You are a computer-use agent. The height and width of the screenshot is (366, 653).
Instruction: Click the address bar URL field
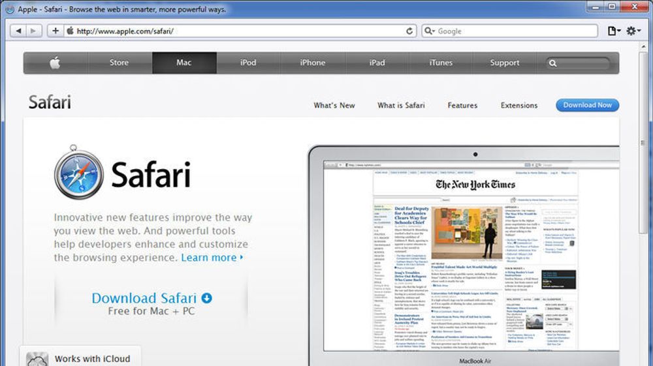click(240, 31)
